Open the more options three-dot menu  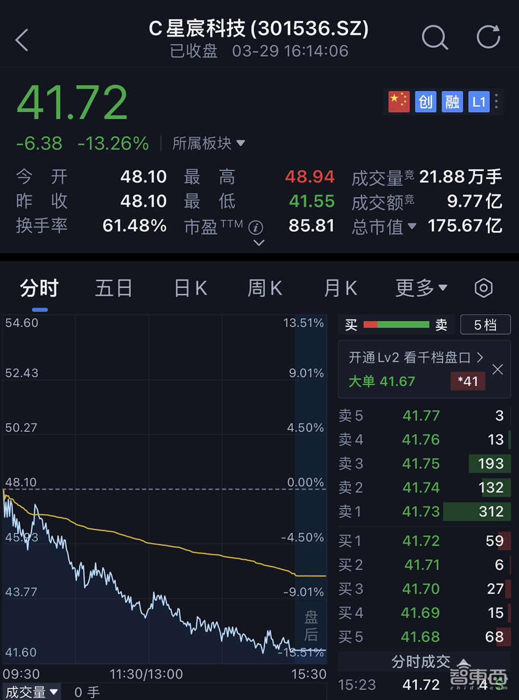[496, 102]
